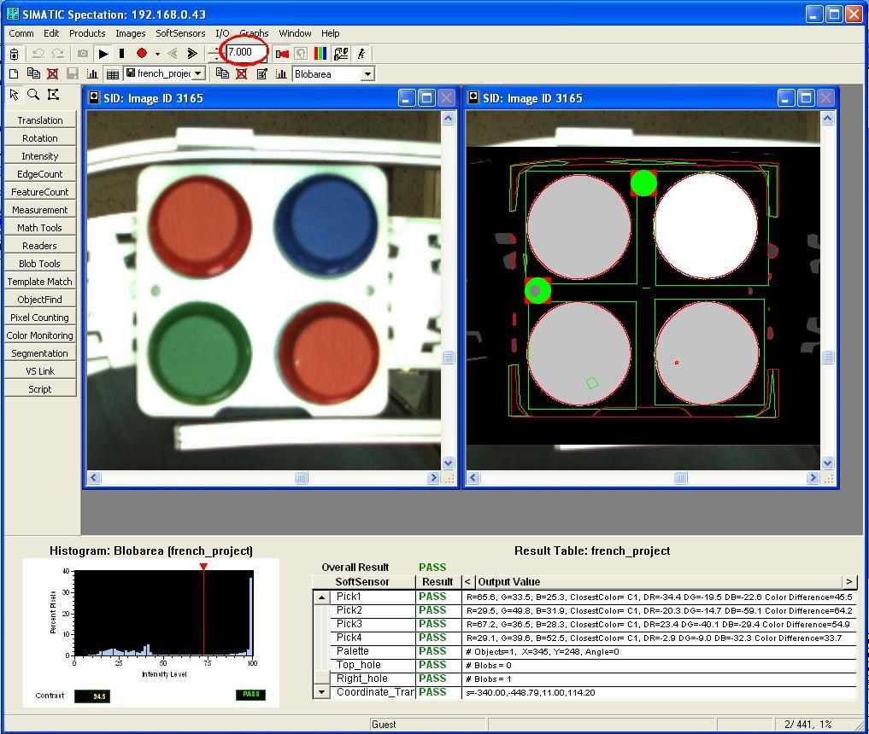Stop inspection with the black Stop button
Image resolution: width=869 pixels, height=734 pixels.
pos(122,54)
